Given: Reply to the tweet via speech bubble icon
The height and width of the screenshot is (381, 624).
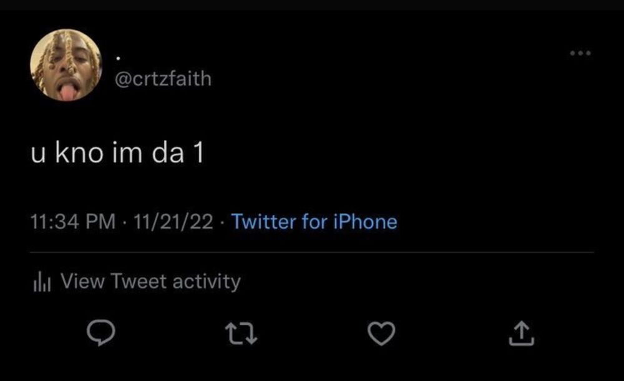Looking at the screenshot, I should 101,333.
